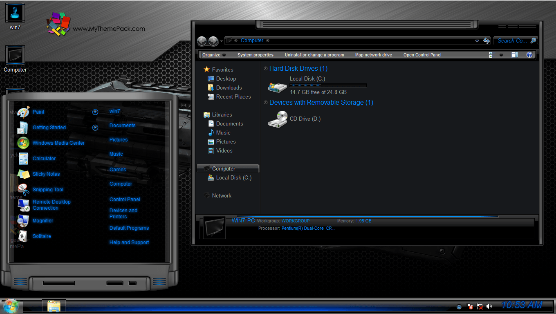Show hidden tray icons button
Viewport: 556px width, 314px height.
coord(459,307)
